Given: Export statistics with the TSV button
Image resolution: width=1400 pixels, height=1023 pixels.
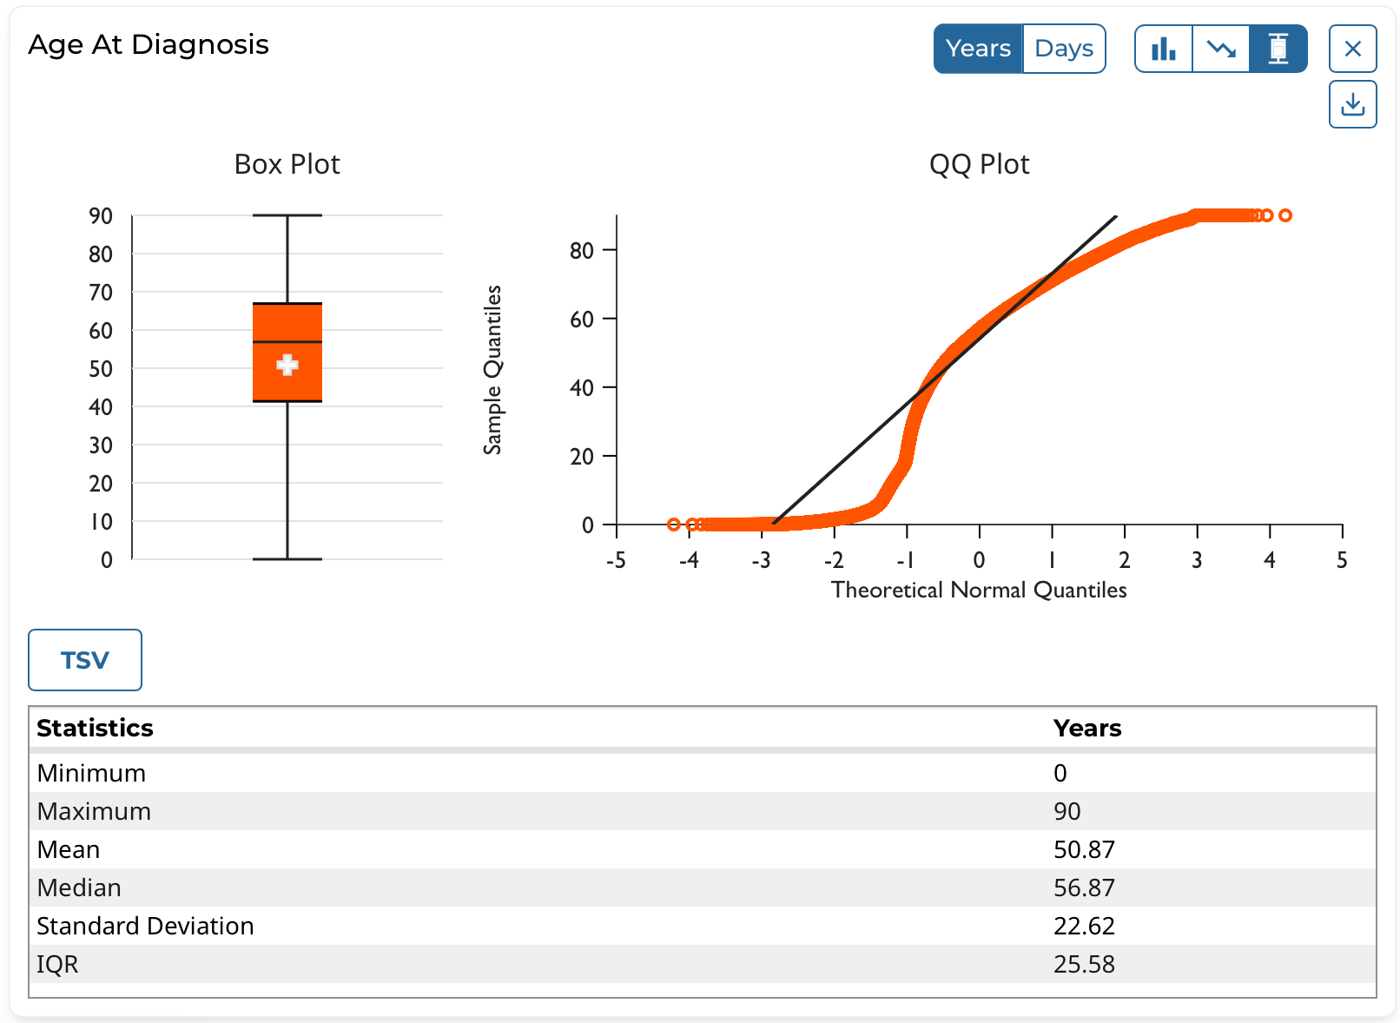Looking at the screenshot, I should coord(85,660).
